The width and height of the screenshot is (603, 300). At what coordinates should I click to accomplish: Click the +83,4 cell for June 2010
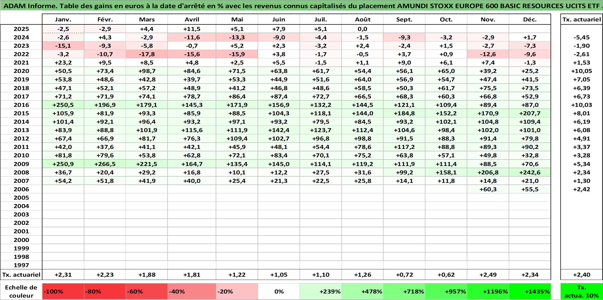(x=279, y=155)
